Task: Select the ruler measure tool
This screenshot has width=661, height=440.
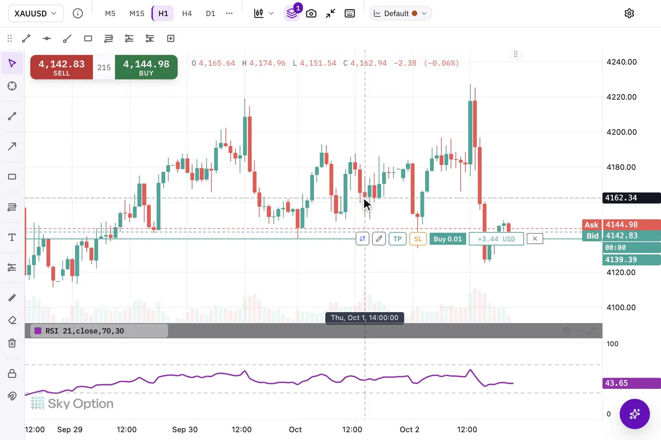Action: pos(12,298)
